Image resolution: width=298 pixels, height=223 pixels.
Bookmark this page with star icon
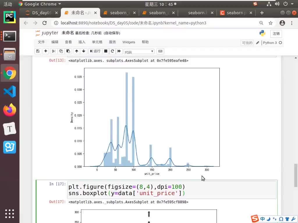(x=270, y=23)
